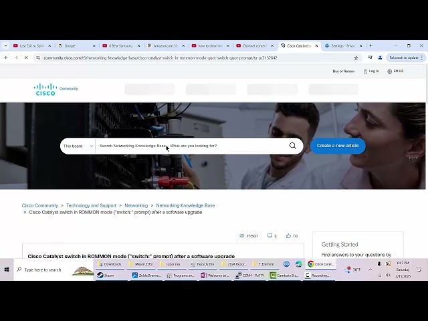Viewport: 428px width, 321px height.
Task: Open OneNote Welcome taskbar item
Action: click(215, 275)
